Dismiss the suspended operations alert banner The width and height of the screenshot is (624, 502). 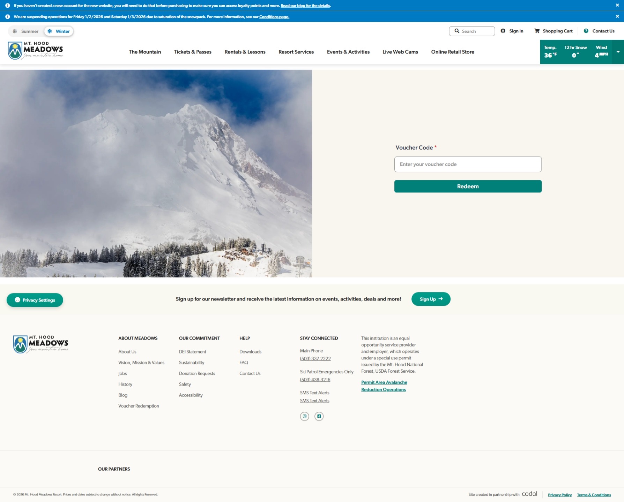pos(617,16)
